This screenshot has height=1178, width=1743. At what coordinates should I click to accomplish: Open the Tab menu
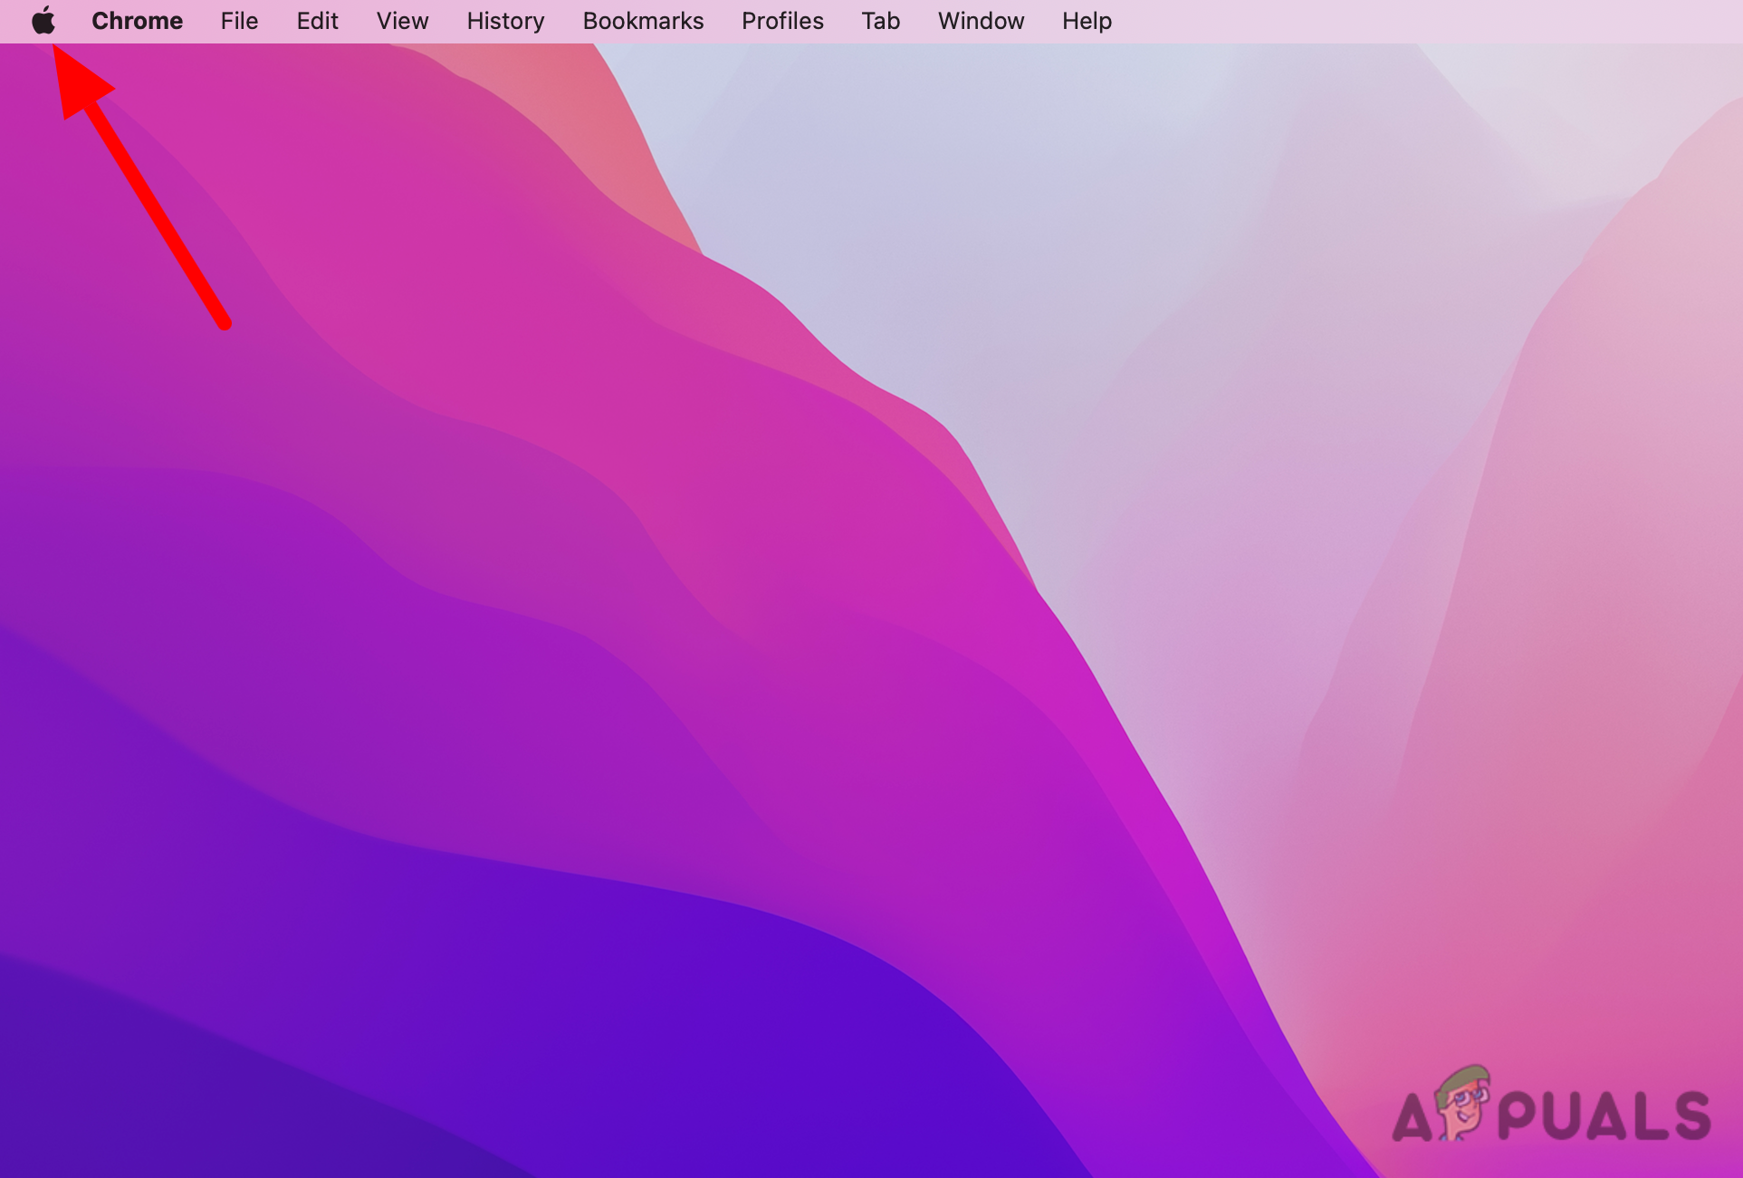pyautogui.click(x=879, y=20)
